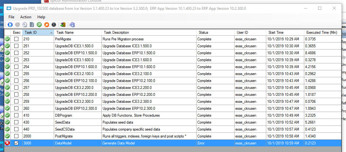The width and height of the screenshot is (346, 152).
Task: Select 'Populates company specific seed data' cell
Action: (149, 129)
